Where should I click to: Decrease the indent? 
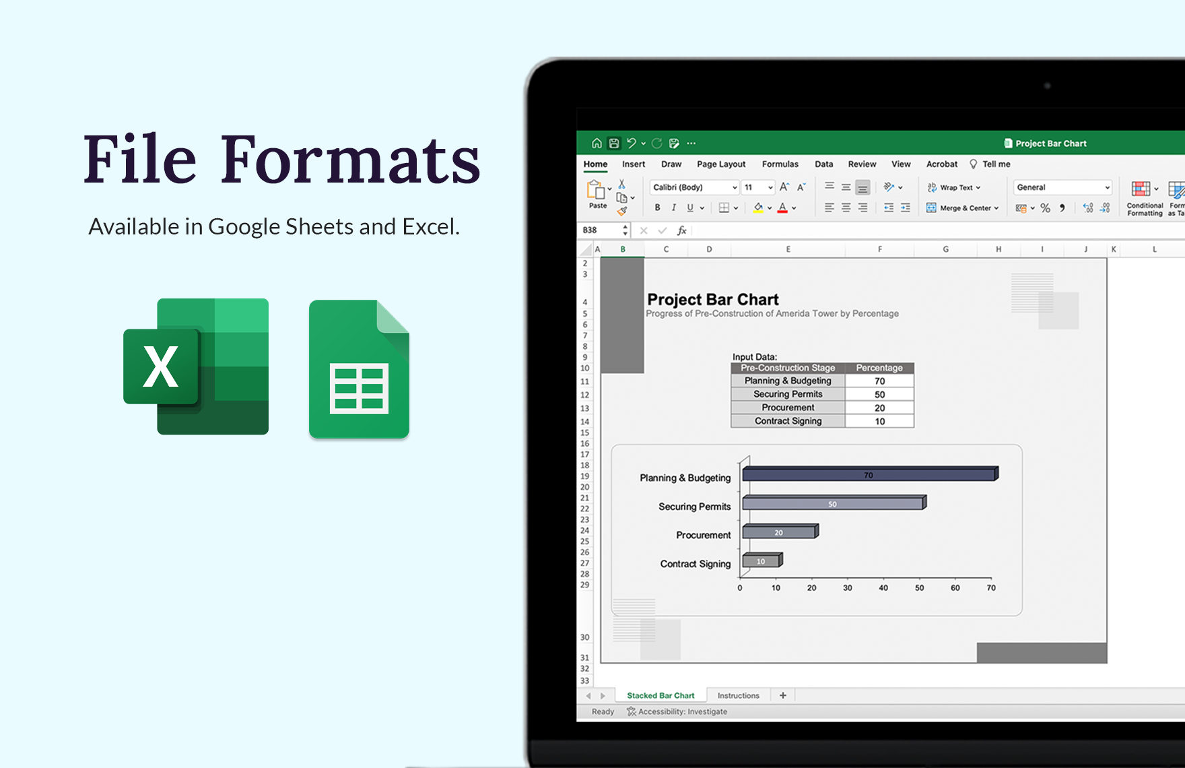coord(889,207)
